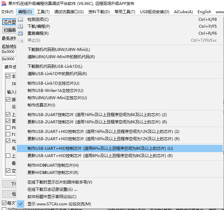
Task: Choose 制作仿真芯片(I) entry
Action: click(120, 105)
